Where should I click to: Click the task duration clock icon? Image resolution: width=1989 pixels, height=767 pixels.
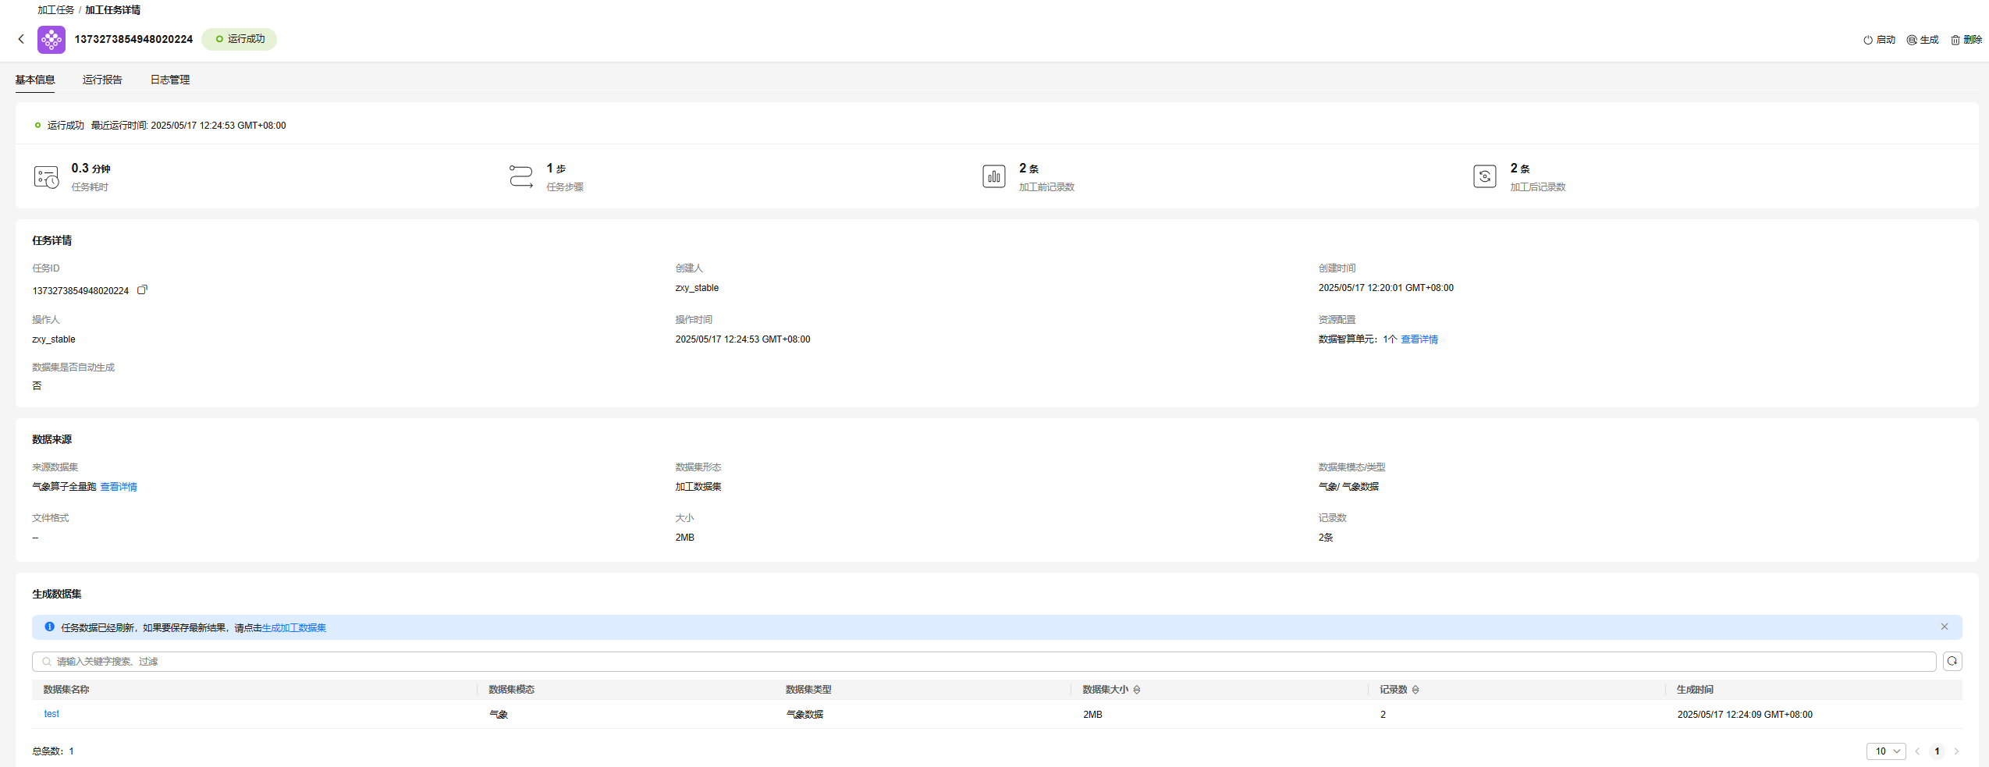coord(46,177)
